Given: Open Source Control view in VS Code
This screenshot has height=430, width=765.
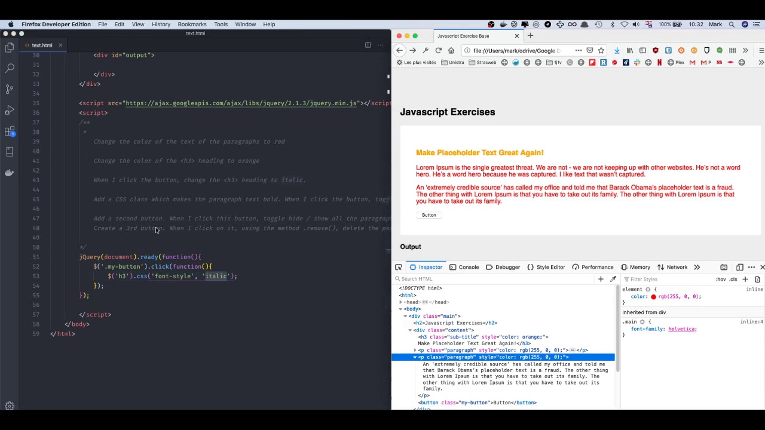Looking at the screenshot, I should (10, 89).
